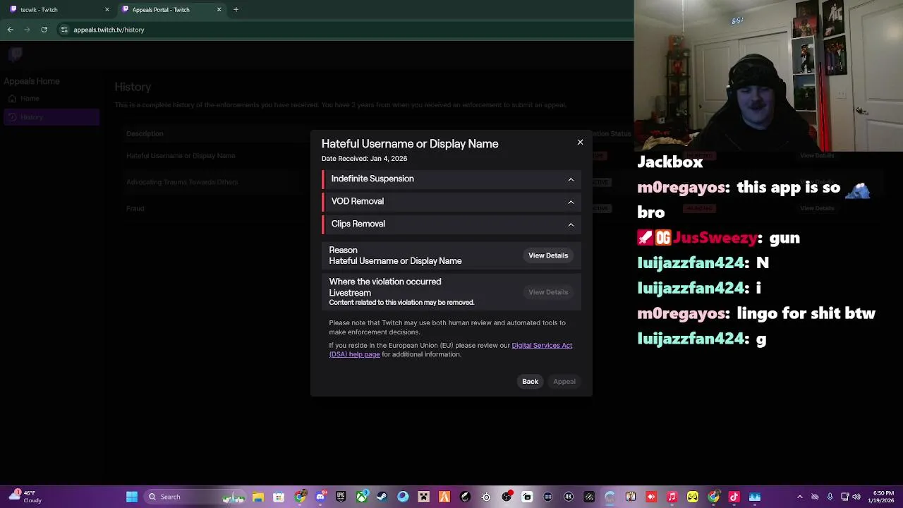Collapse the VOD Removal section chevron

click(571, 202)
